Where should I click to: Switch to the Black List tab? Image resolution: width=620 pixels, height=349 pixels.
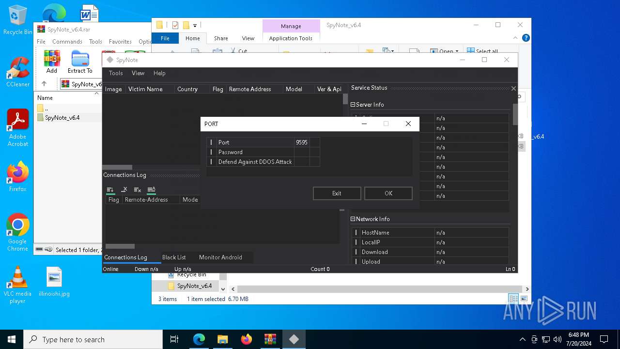tap(174, 257)
